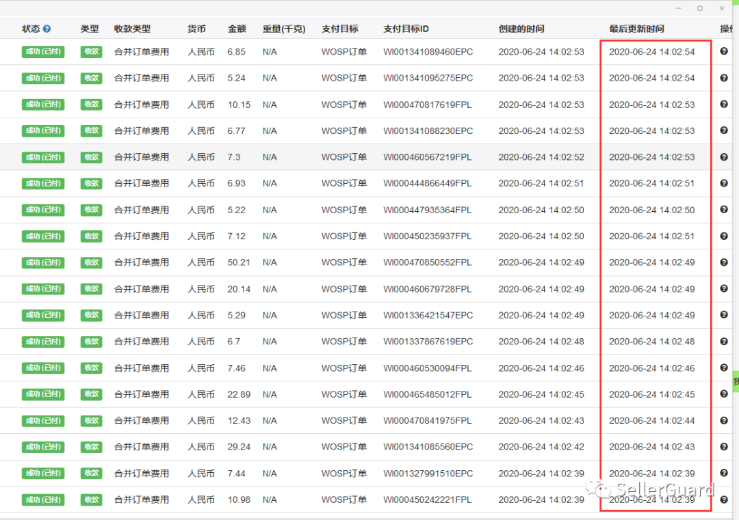The width and height of the screenshot is (739, 520).
Task: Click question icon in row WI000465485012FPL
Action: click(x=724, y=394)
